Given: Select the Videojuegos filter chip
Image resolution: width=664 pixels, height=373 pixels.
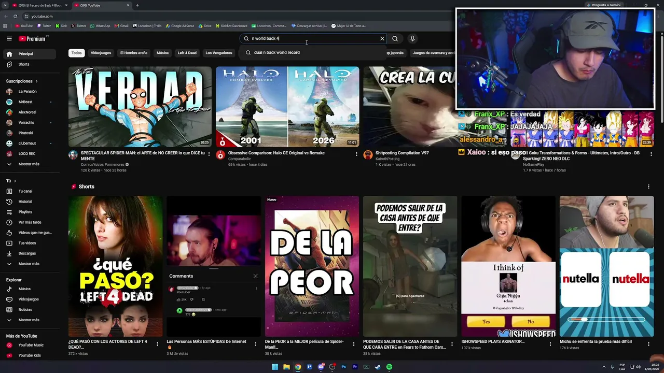Looking at the screenshot, I should [101, 53].
